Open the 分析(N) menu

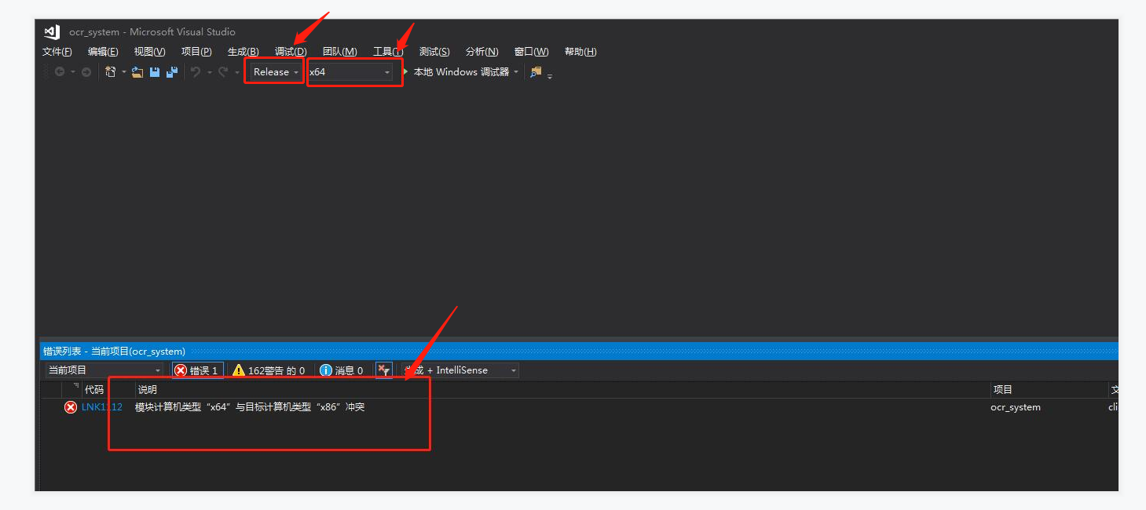tap(481, 52)
